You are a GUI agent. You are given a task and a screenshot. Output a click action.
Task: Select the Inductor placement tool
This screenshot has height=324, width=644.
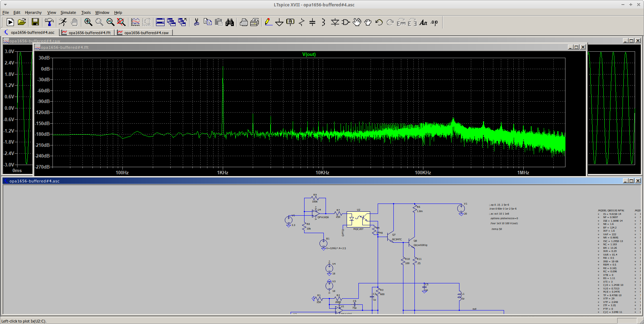click(x=323, y=22)
